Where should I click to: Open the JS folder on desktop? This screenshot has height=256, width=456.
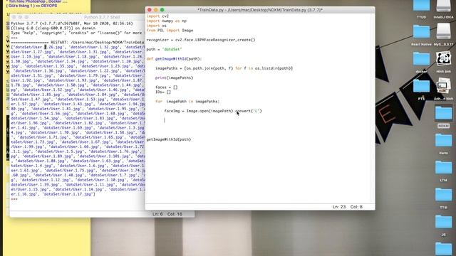pyautogui.click(x=443, y=223)
